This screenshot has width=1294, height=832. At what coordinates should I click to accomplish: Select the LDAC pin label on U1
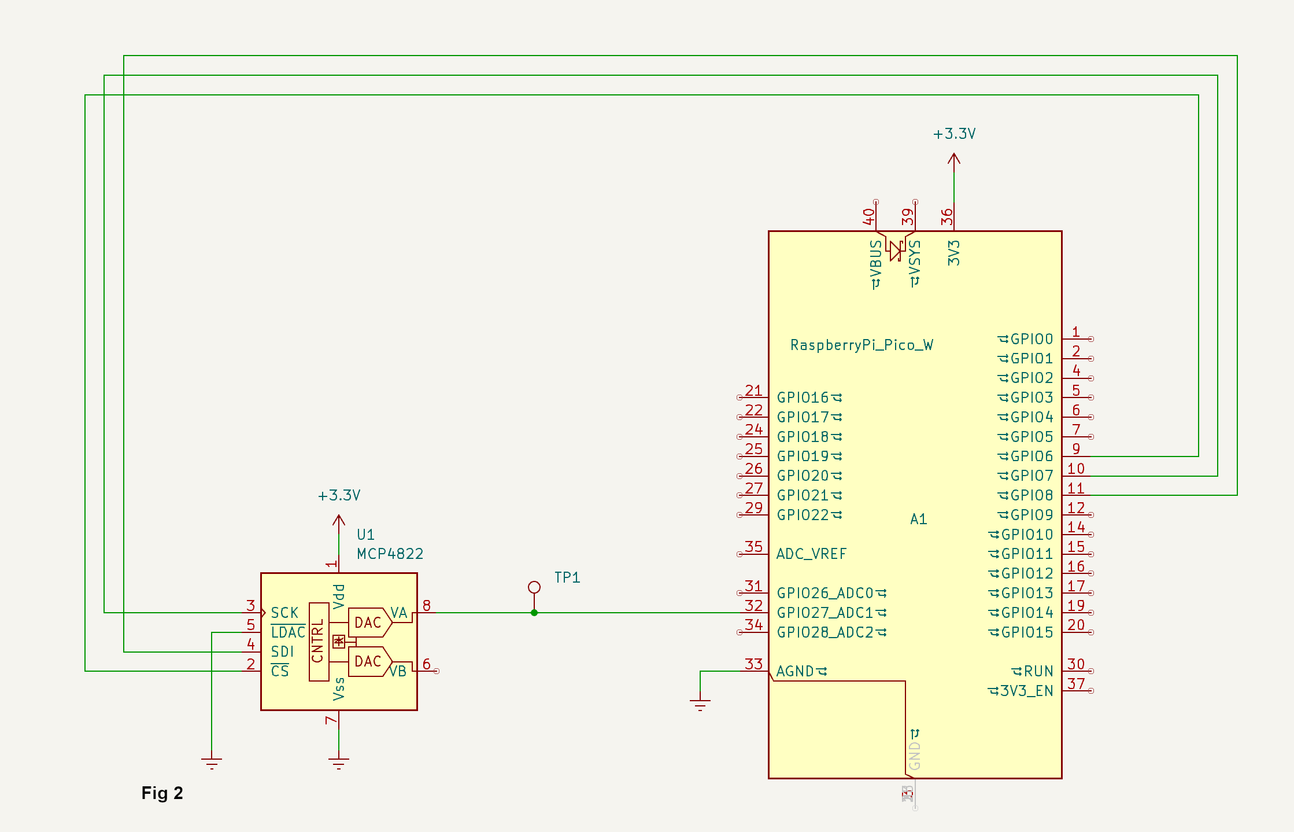click(x=288, y=632)
